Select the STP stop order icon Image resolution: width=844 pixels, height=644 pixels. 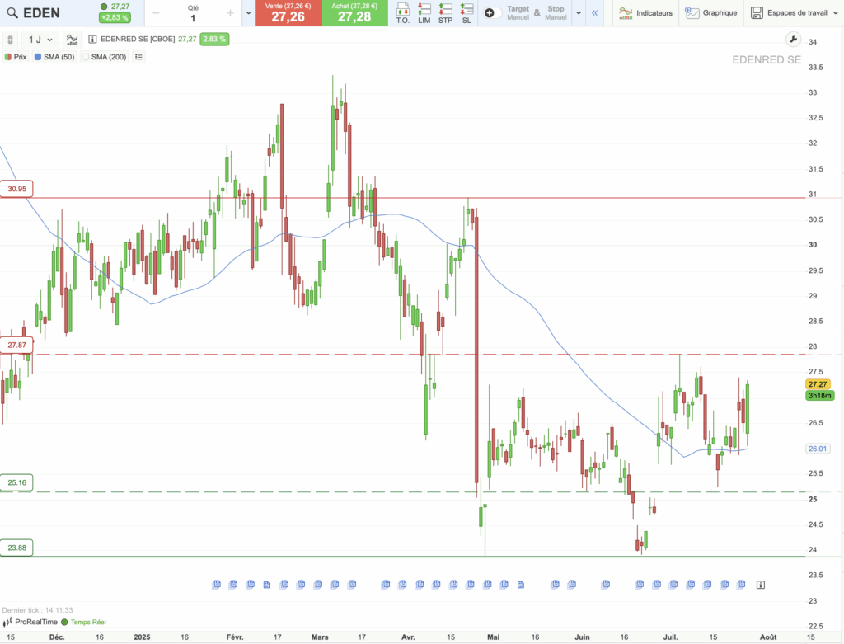point(445,13)
